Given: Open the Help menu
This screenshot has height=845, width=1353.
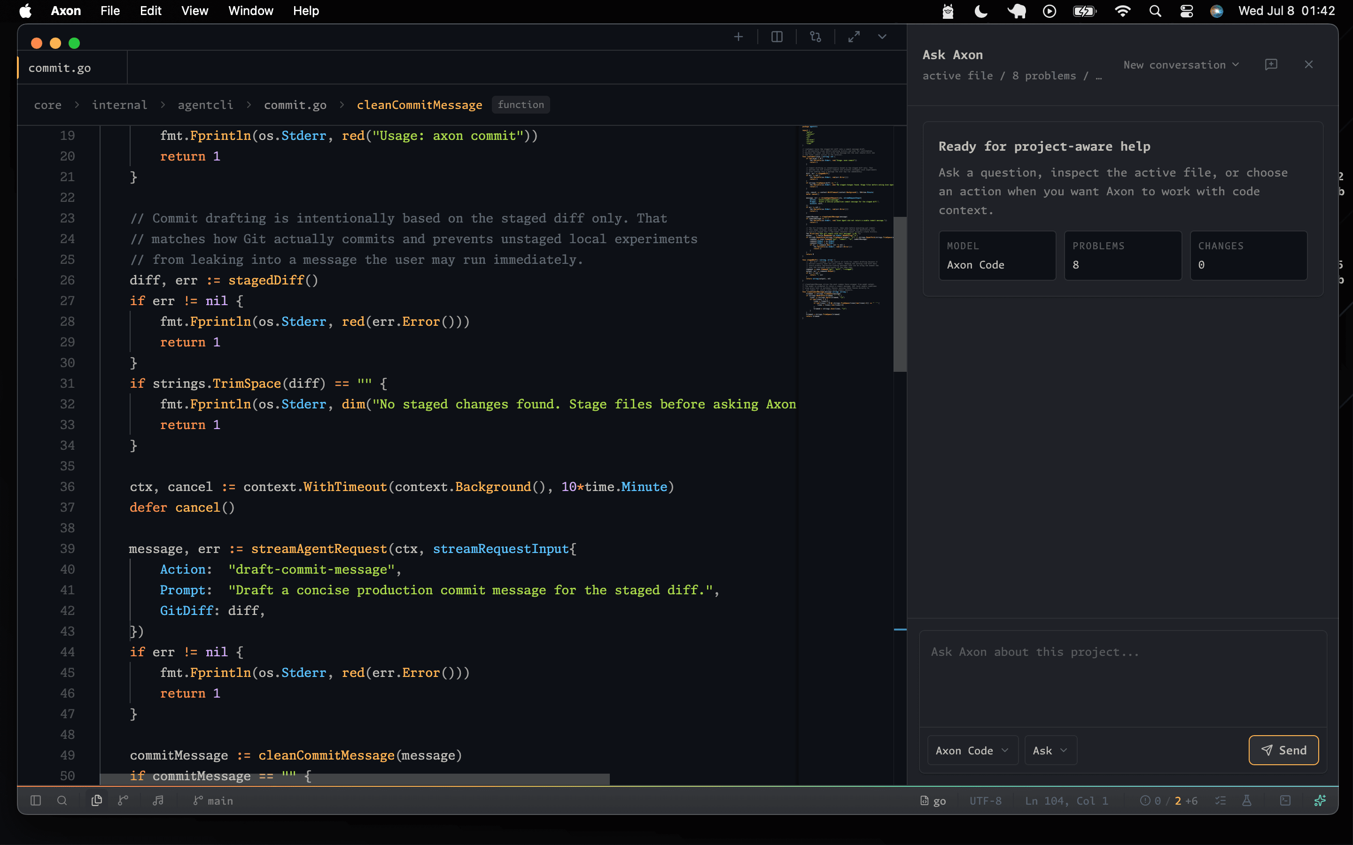Looking at the screenshot, I should point(306,11).
